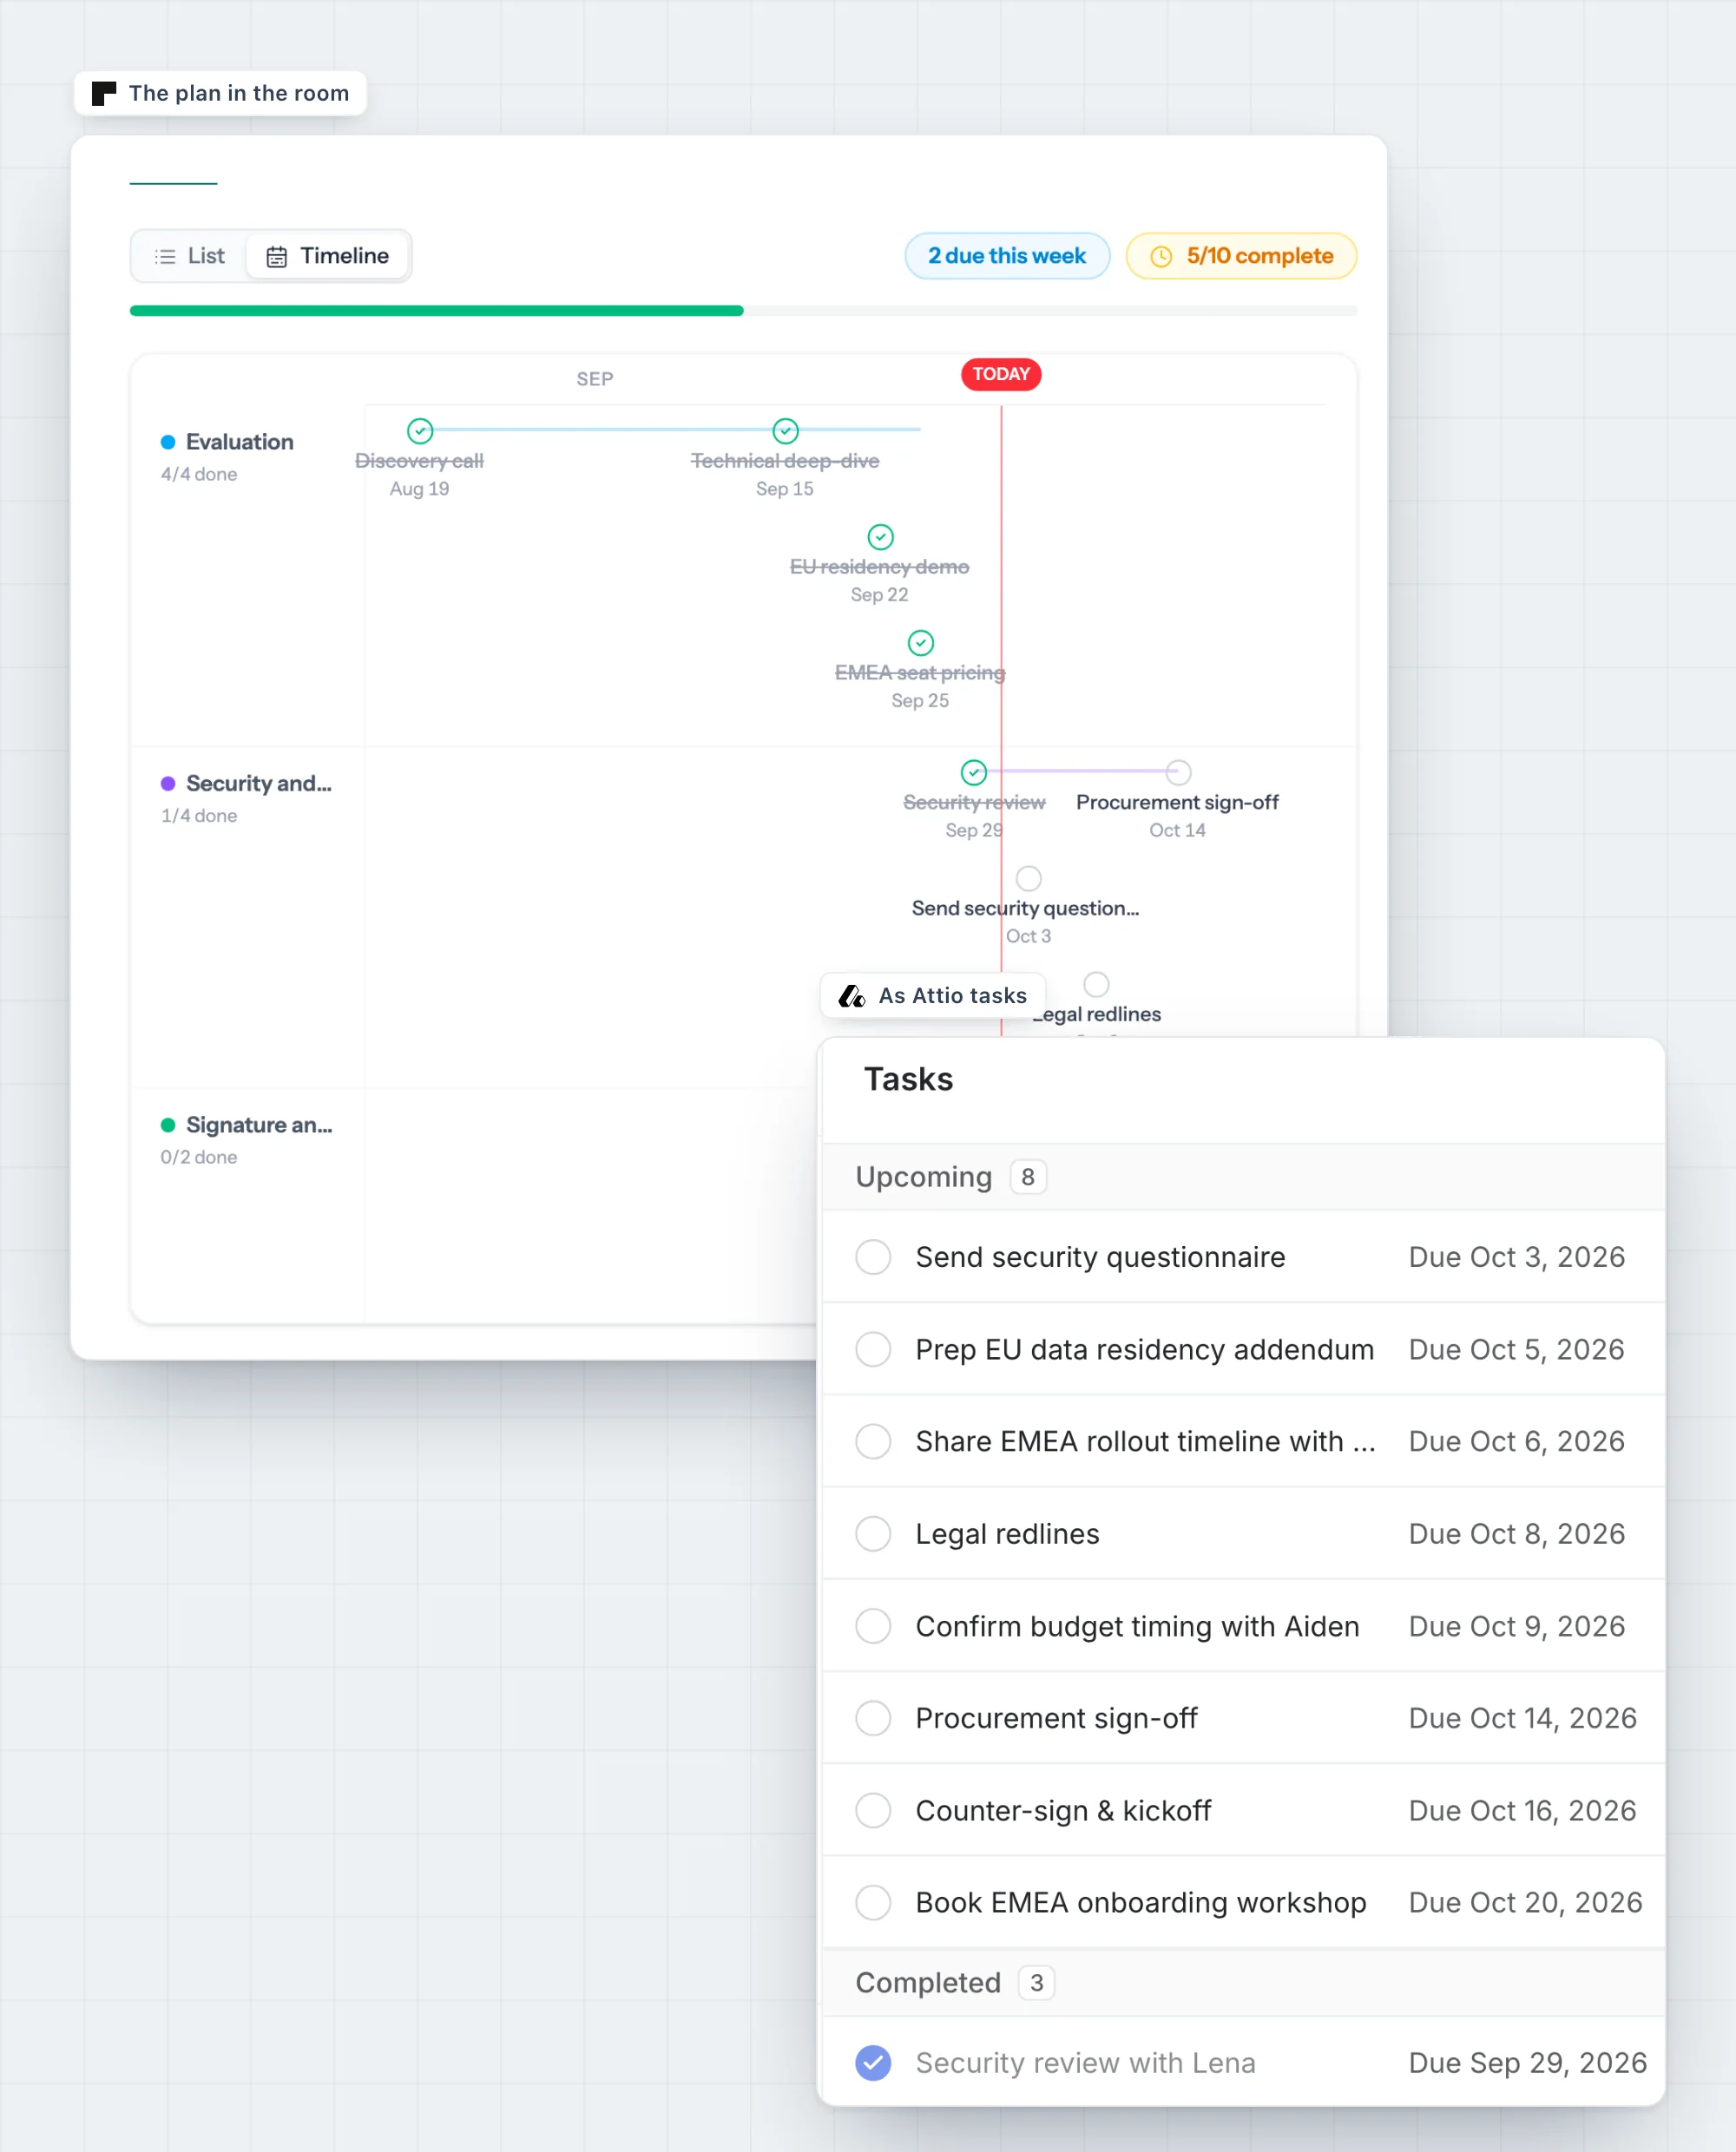Click the TODAY timeline marker
Image resolution: width=1736 pixels, height=2152 pixels.
tap(1001, 374)
